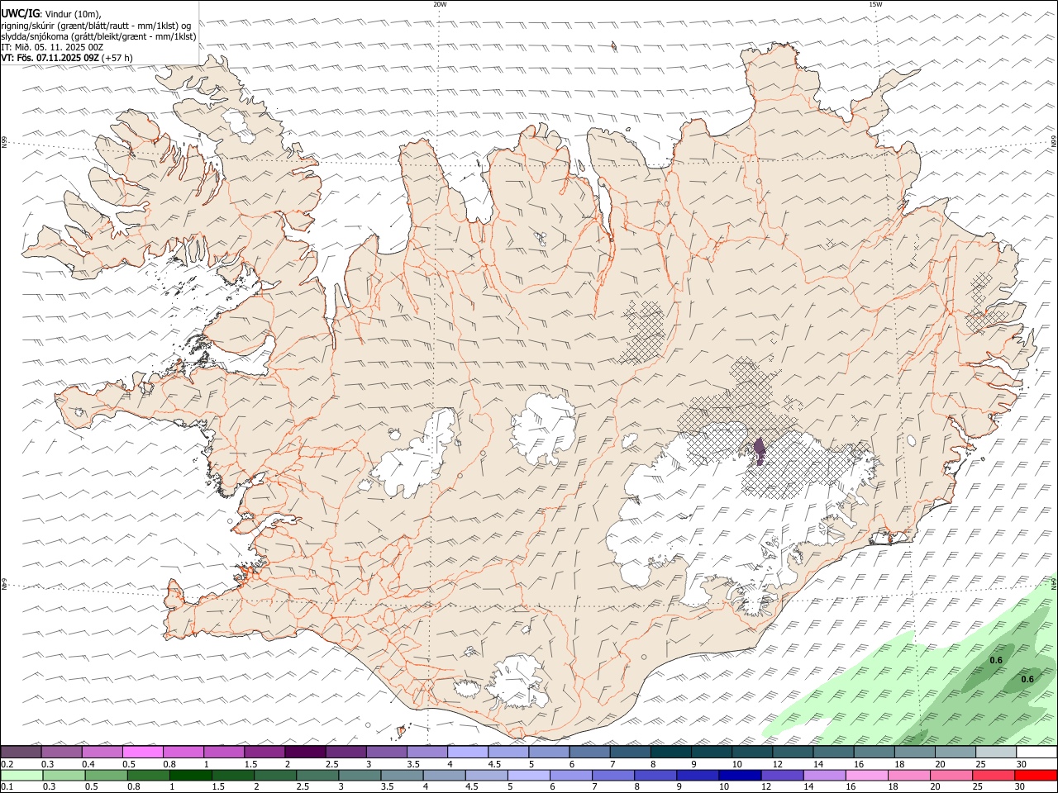Click the pale green 0.1 rain legend swatch
Image resolution: width=1058 pixels, height=793 pixels.
[x=21, y=776]
